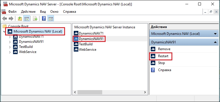220x102 pixels.
Task: Click the Back arrow toolbar button
Action: [5, 19]
